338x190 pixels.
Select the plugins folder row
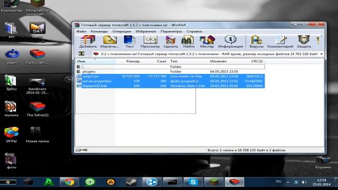pos(170,72)
